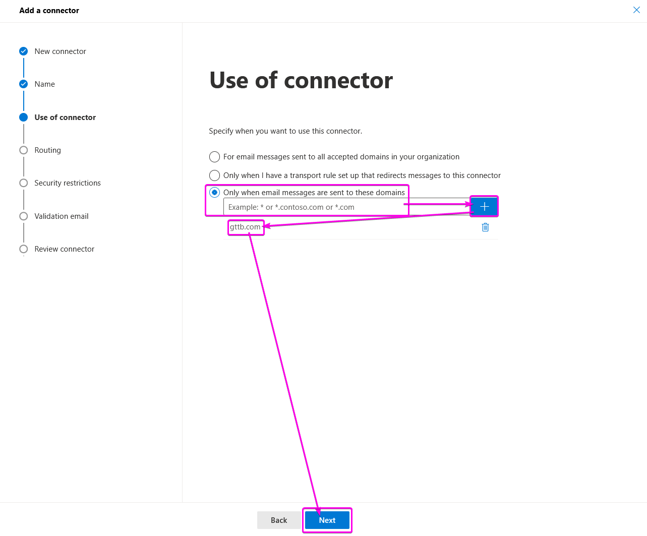
Task: Click the empty circle beside Validation email
Action: (x=23, y=216)
